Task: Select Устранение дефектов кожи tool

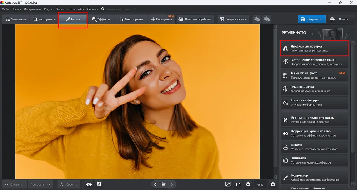Action: tap(314, 62)
